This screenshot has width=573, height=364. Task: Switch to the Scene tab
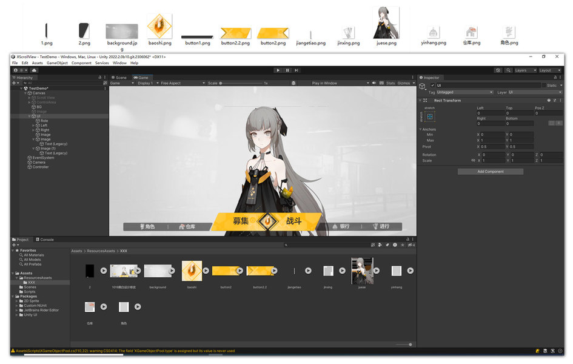[119, 78]
